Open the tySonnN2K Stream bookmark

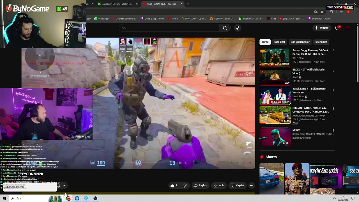251,19
